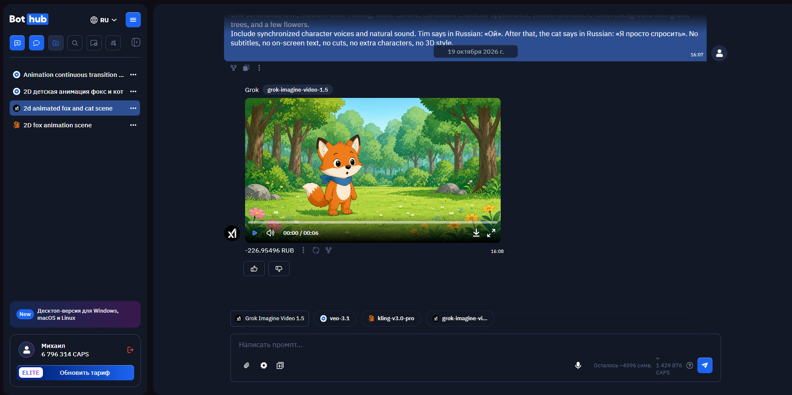
Task: Open options for '2D детская анимация' chat
Action: pyautogui.click(x=133, y=92)
